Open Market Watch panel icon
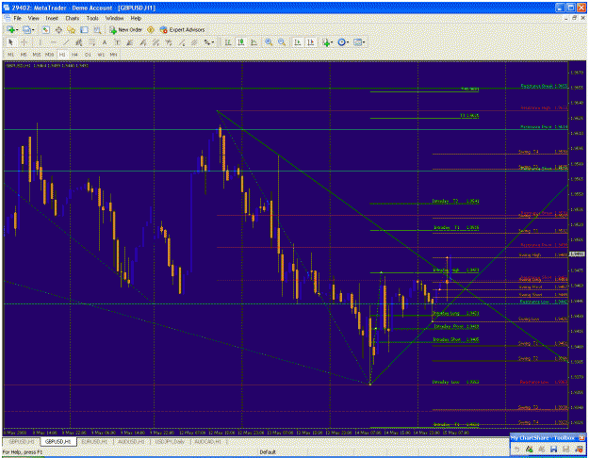The image size is (589, 458). (x=46, y=29)
